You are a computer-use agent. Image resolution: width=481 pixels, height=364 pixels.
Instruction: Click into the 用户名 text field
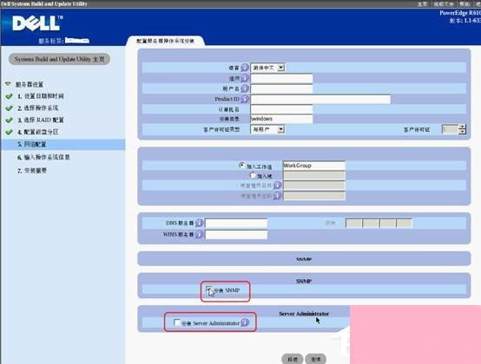click(281, 88)
